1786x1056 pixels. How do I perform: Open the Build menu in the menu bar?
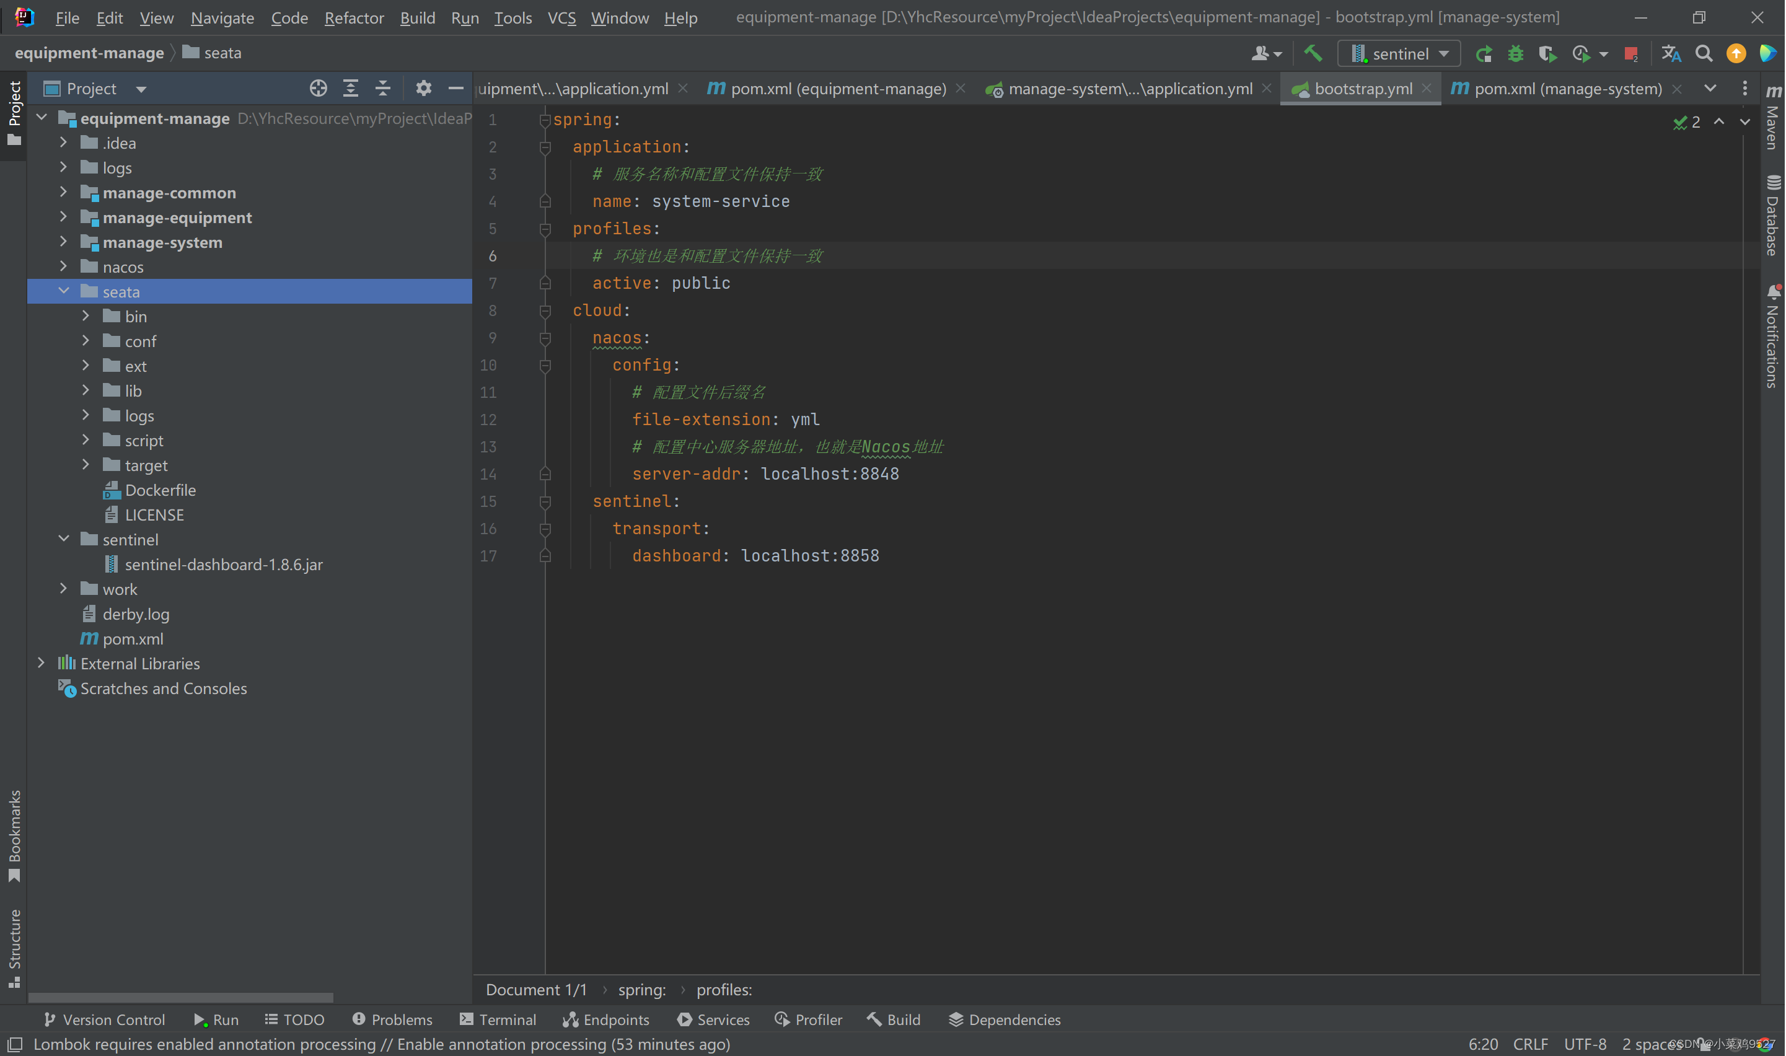417,16
